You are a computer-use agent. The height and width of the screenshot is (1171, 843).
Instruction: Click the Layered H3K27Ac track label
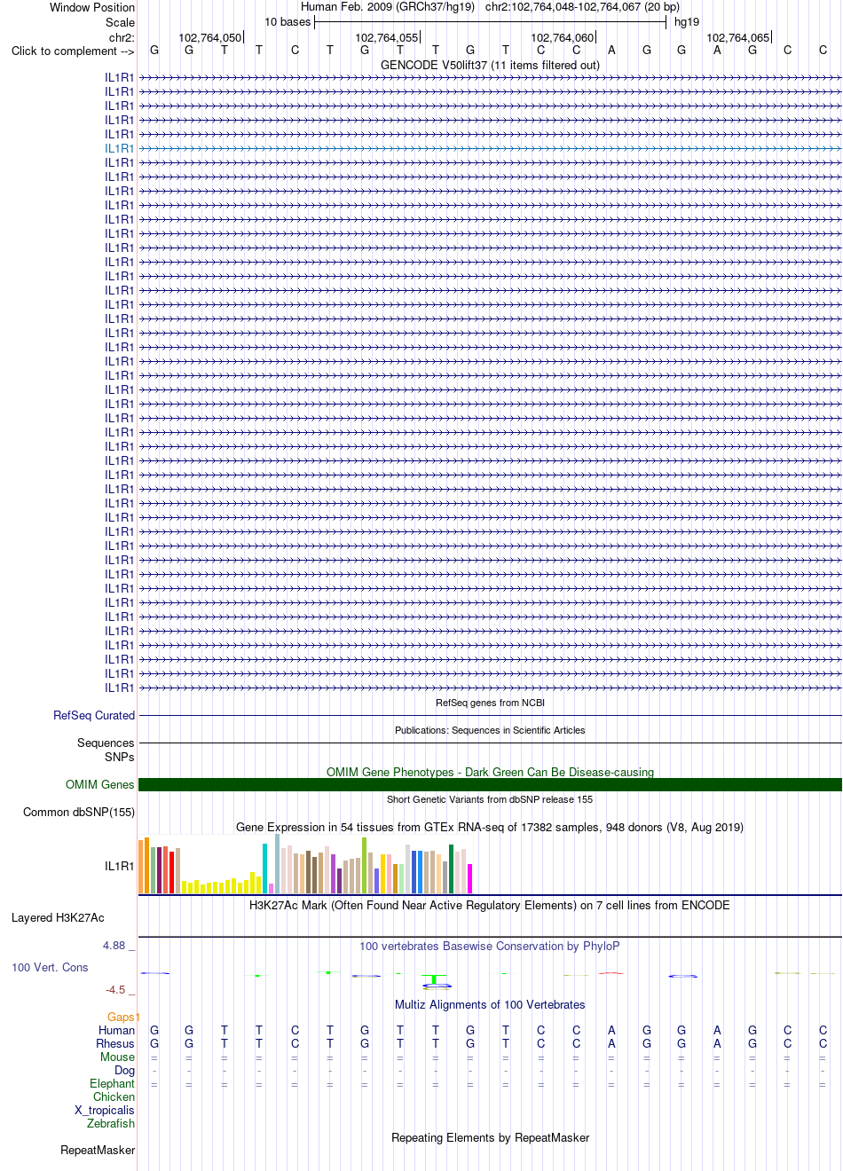58,917
